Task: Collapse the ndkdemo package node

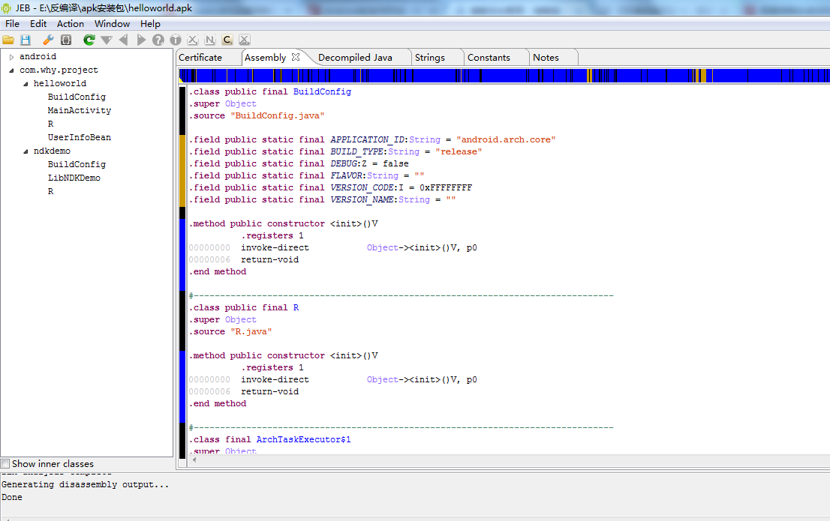Action: 26,151
